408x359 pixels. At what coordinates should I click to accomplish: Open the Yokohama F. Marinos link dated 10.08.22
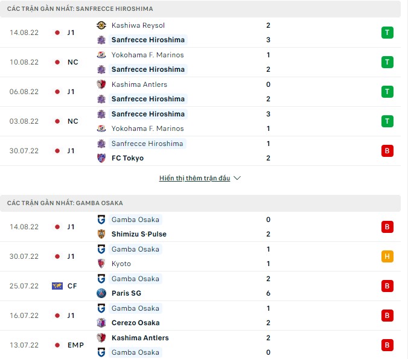(x=147, y=55)
